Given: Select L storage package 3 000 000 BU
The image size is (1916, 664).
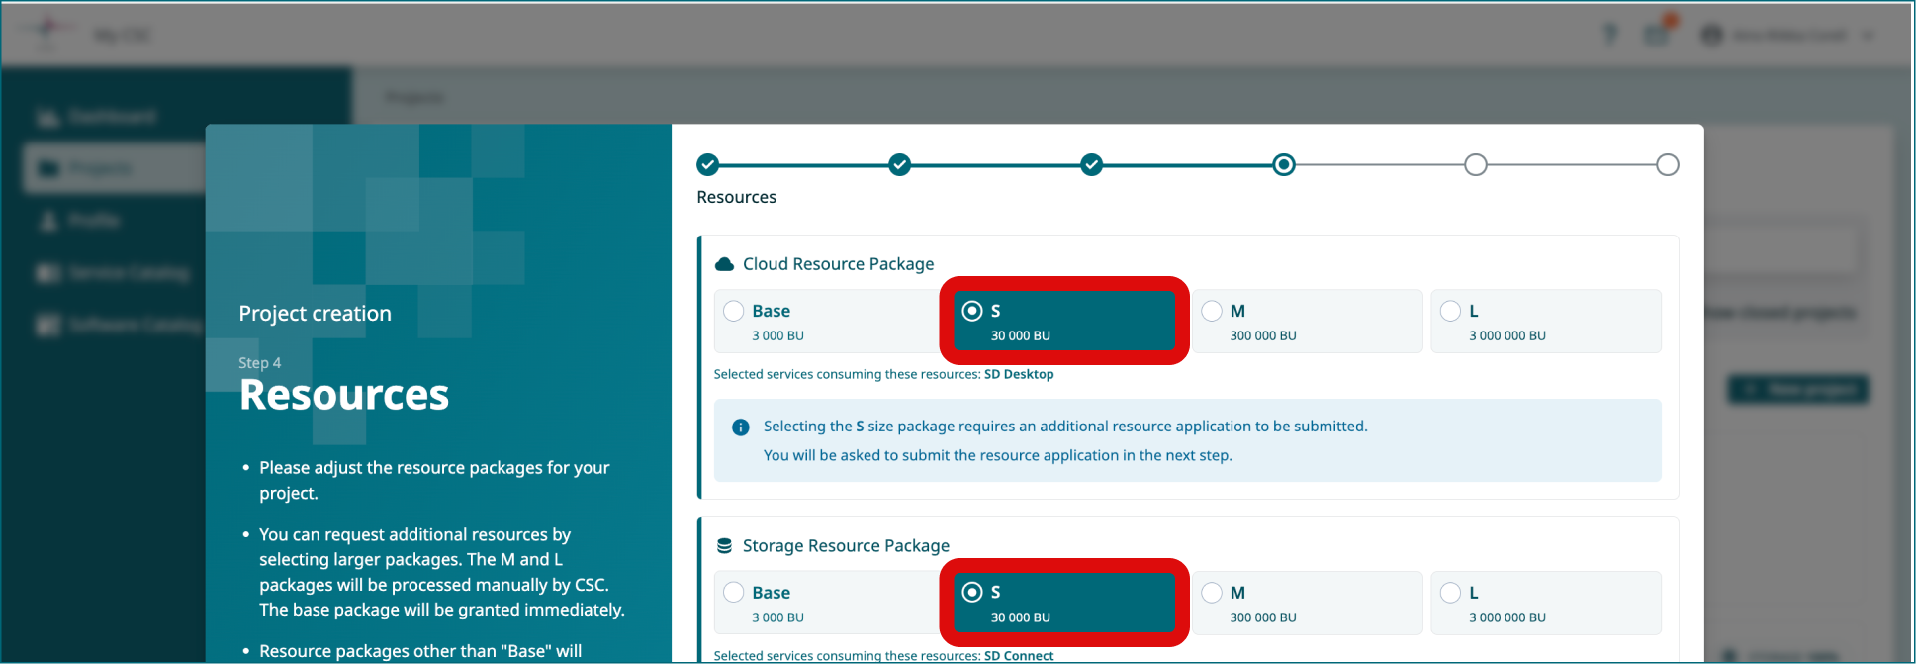Looking at the screenshot, I should click(x=1450, y=593).
